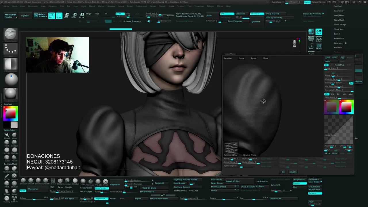The image size is (368, 207).
Task: Open the Zplugin menu
Action: pos(210,6)
